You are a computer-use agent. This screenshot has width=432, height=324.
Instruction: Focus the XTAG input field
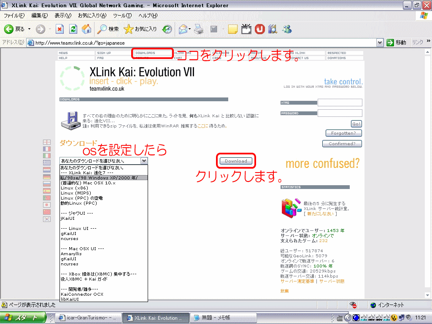[340, 103]
